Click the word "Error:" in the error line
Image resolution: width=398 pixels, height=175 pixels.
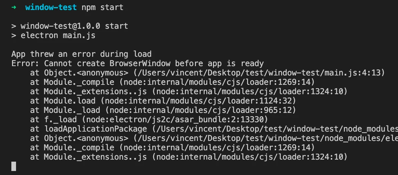click(25, 63)
